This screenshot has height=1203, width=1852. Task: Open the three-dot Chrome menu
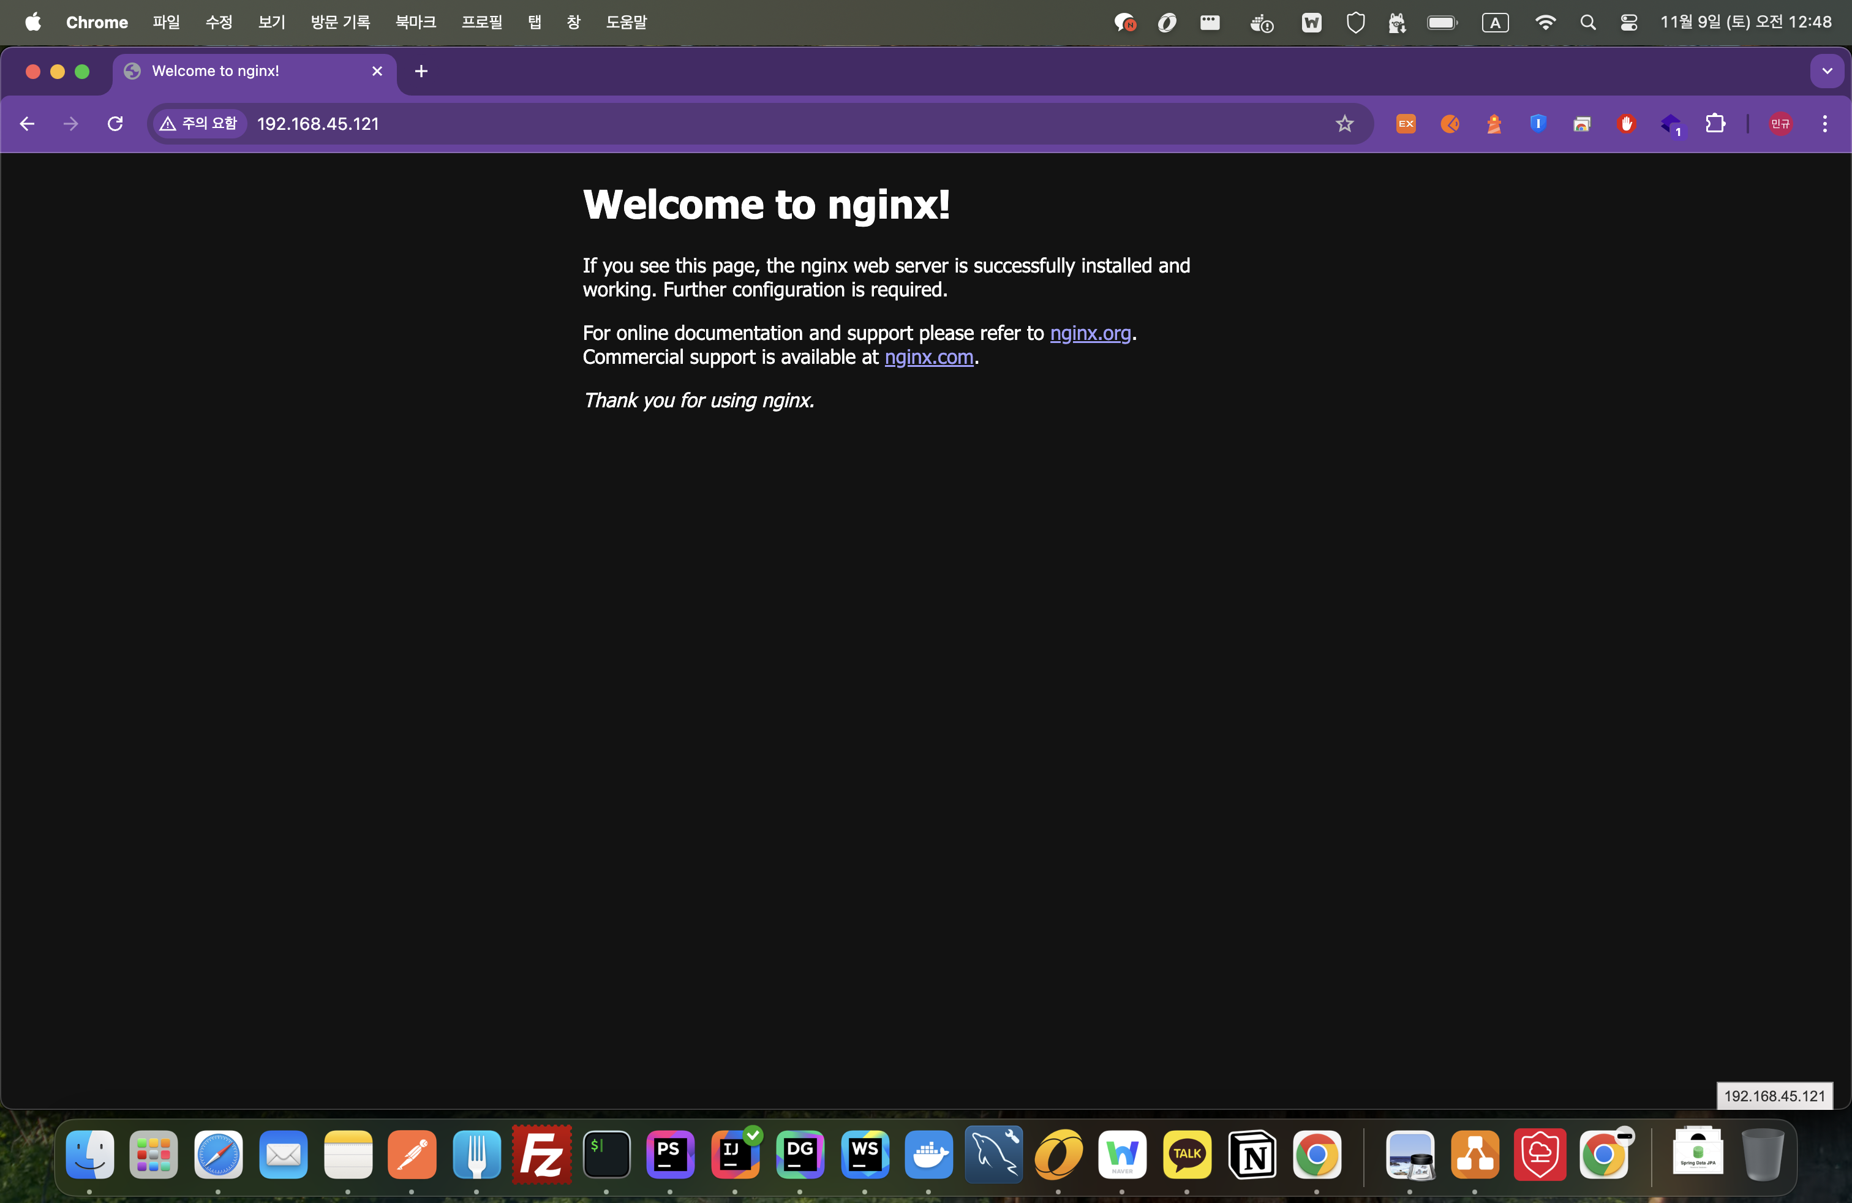(1824, 124)
